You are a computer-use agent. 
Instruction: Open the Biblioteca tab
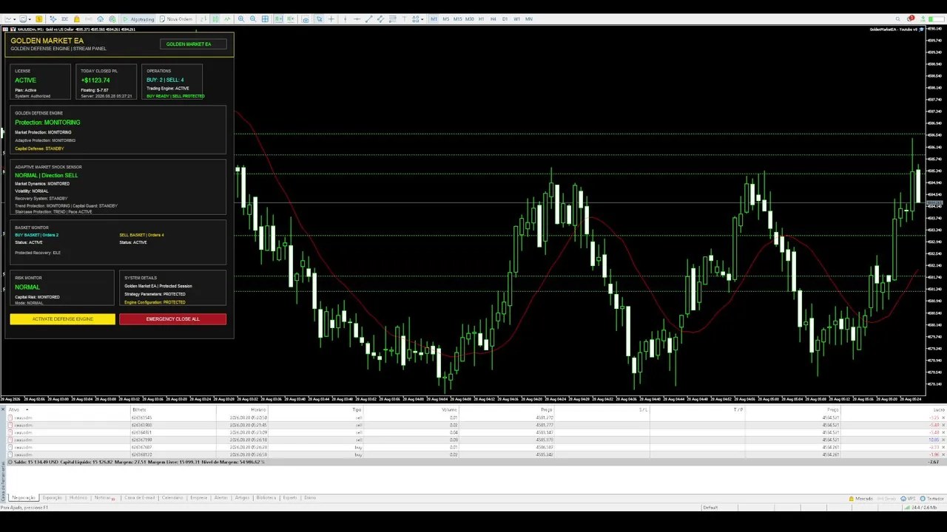(x=266, y=498)
